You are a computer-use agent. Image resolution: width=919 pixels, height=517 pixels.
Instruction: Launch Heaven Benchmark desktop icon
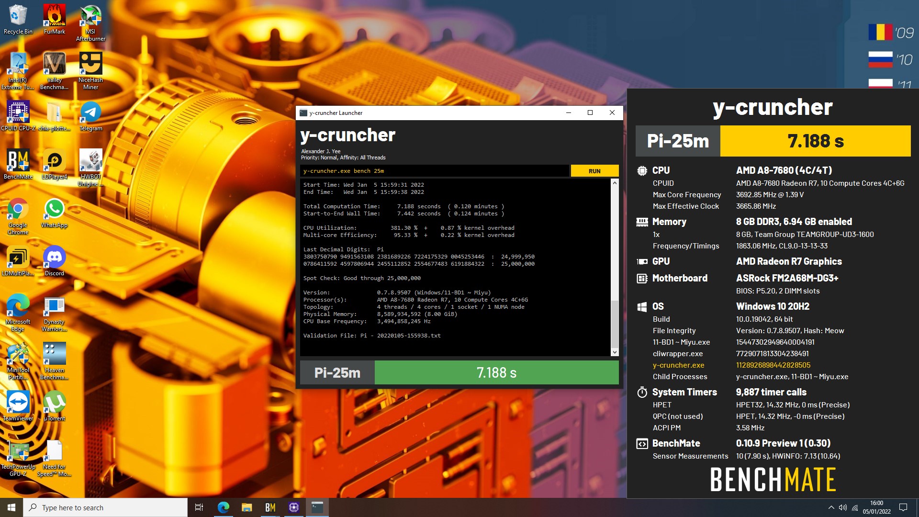click(55, 361)
